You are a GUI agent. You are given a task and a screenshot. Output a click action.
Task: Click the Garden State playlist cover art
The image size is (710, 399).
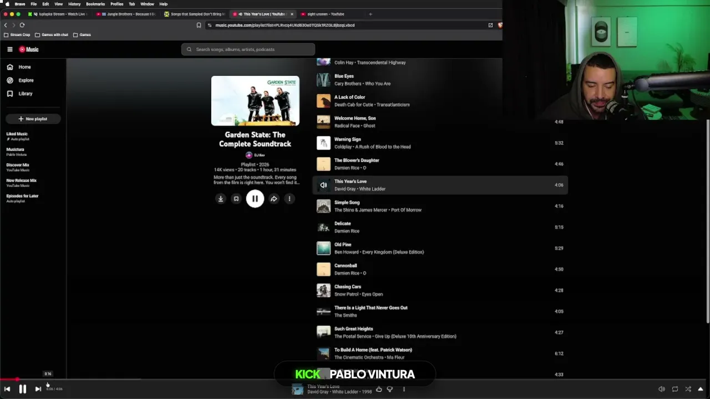(x=255, y=101)
